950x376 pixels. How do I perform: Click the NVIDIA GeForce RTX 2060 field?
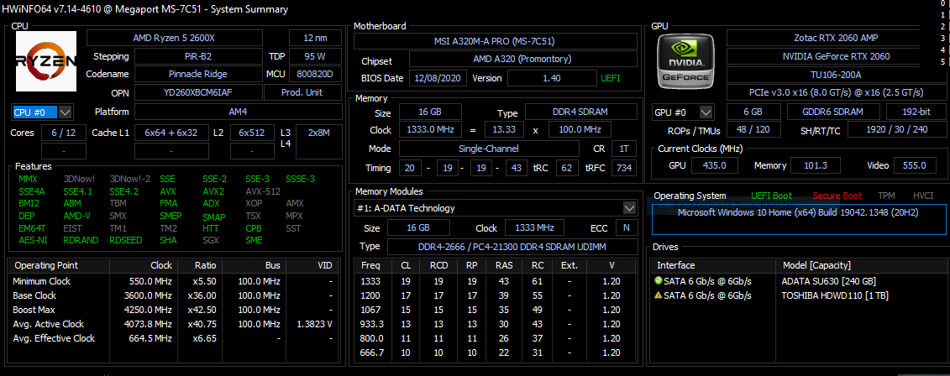tap(836, 56)
